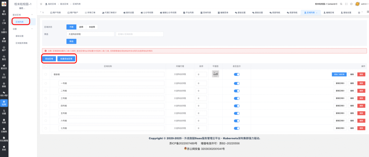Toggle display switch for 三号楼
Screen dimensions: 369x157
pyautogui.click(x=236, y=98)
